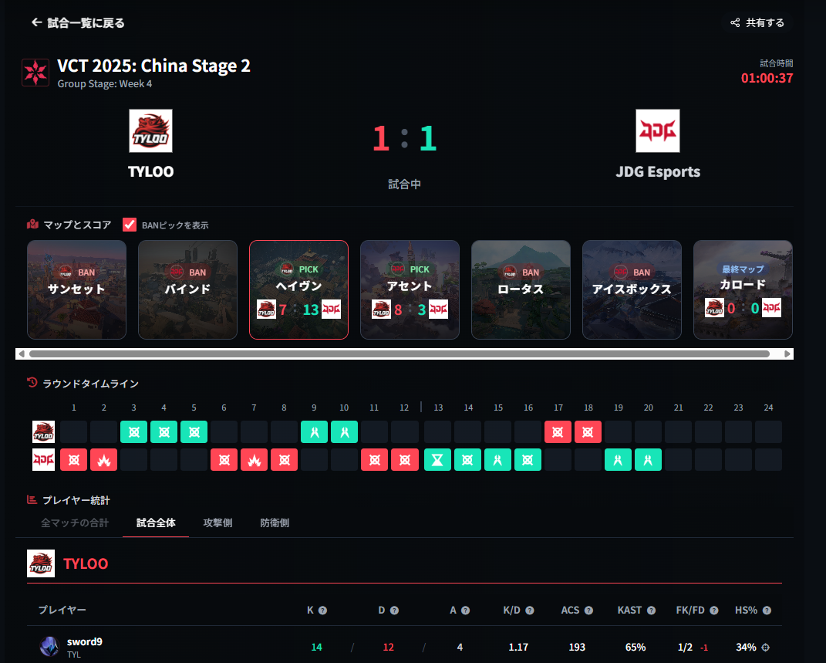This screenshot has height=663, width=826.
Task: Click the Group Stage: Week 4 subtitle
Action: 105,84
